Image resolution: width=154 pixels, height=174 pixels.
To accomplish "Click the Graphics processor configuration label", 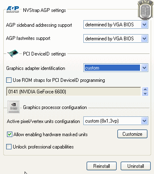I will pos(55,107).
